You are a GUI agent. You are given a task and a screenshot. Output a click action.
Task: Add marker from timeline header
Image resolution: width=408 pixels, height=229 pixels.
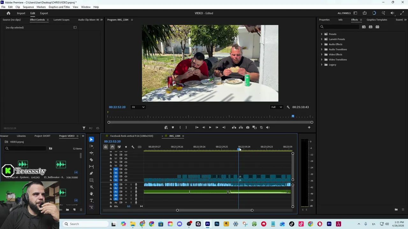[x=126, y=147]
